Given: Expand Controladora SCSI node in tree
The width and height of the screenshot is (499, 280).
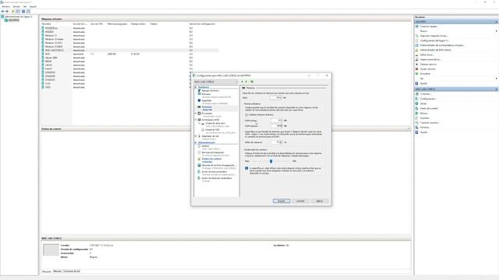Looking at the screenshot, I should 196,120.
